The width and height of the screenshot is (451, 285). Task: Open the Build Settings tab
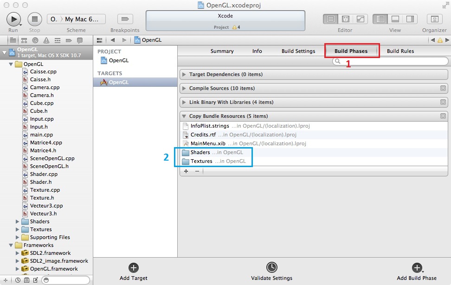pyautogui.click(x=298, y=51)
